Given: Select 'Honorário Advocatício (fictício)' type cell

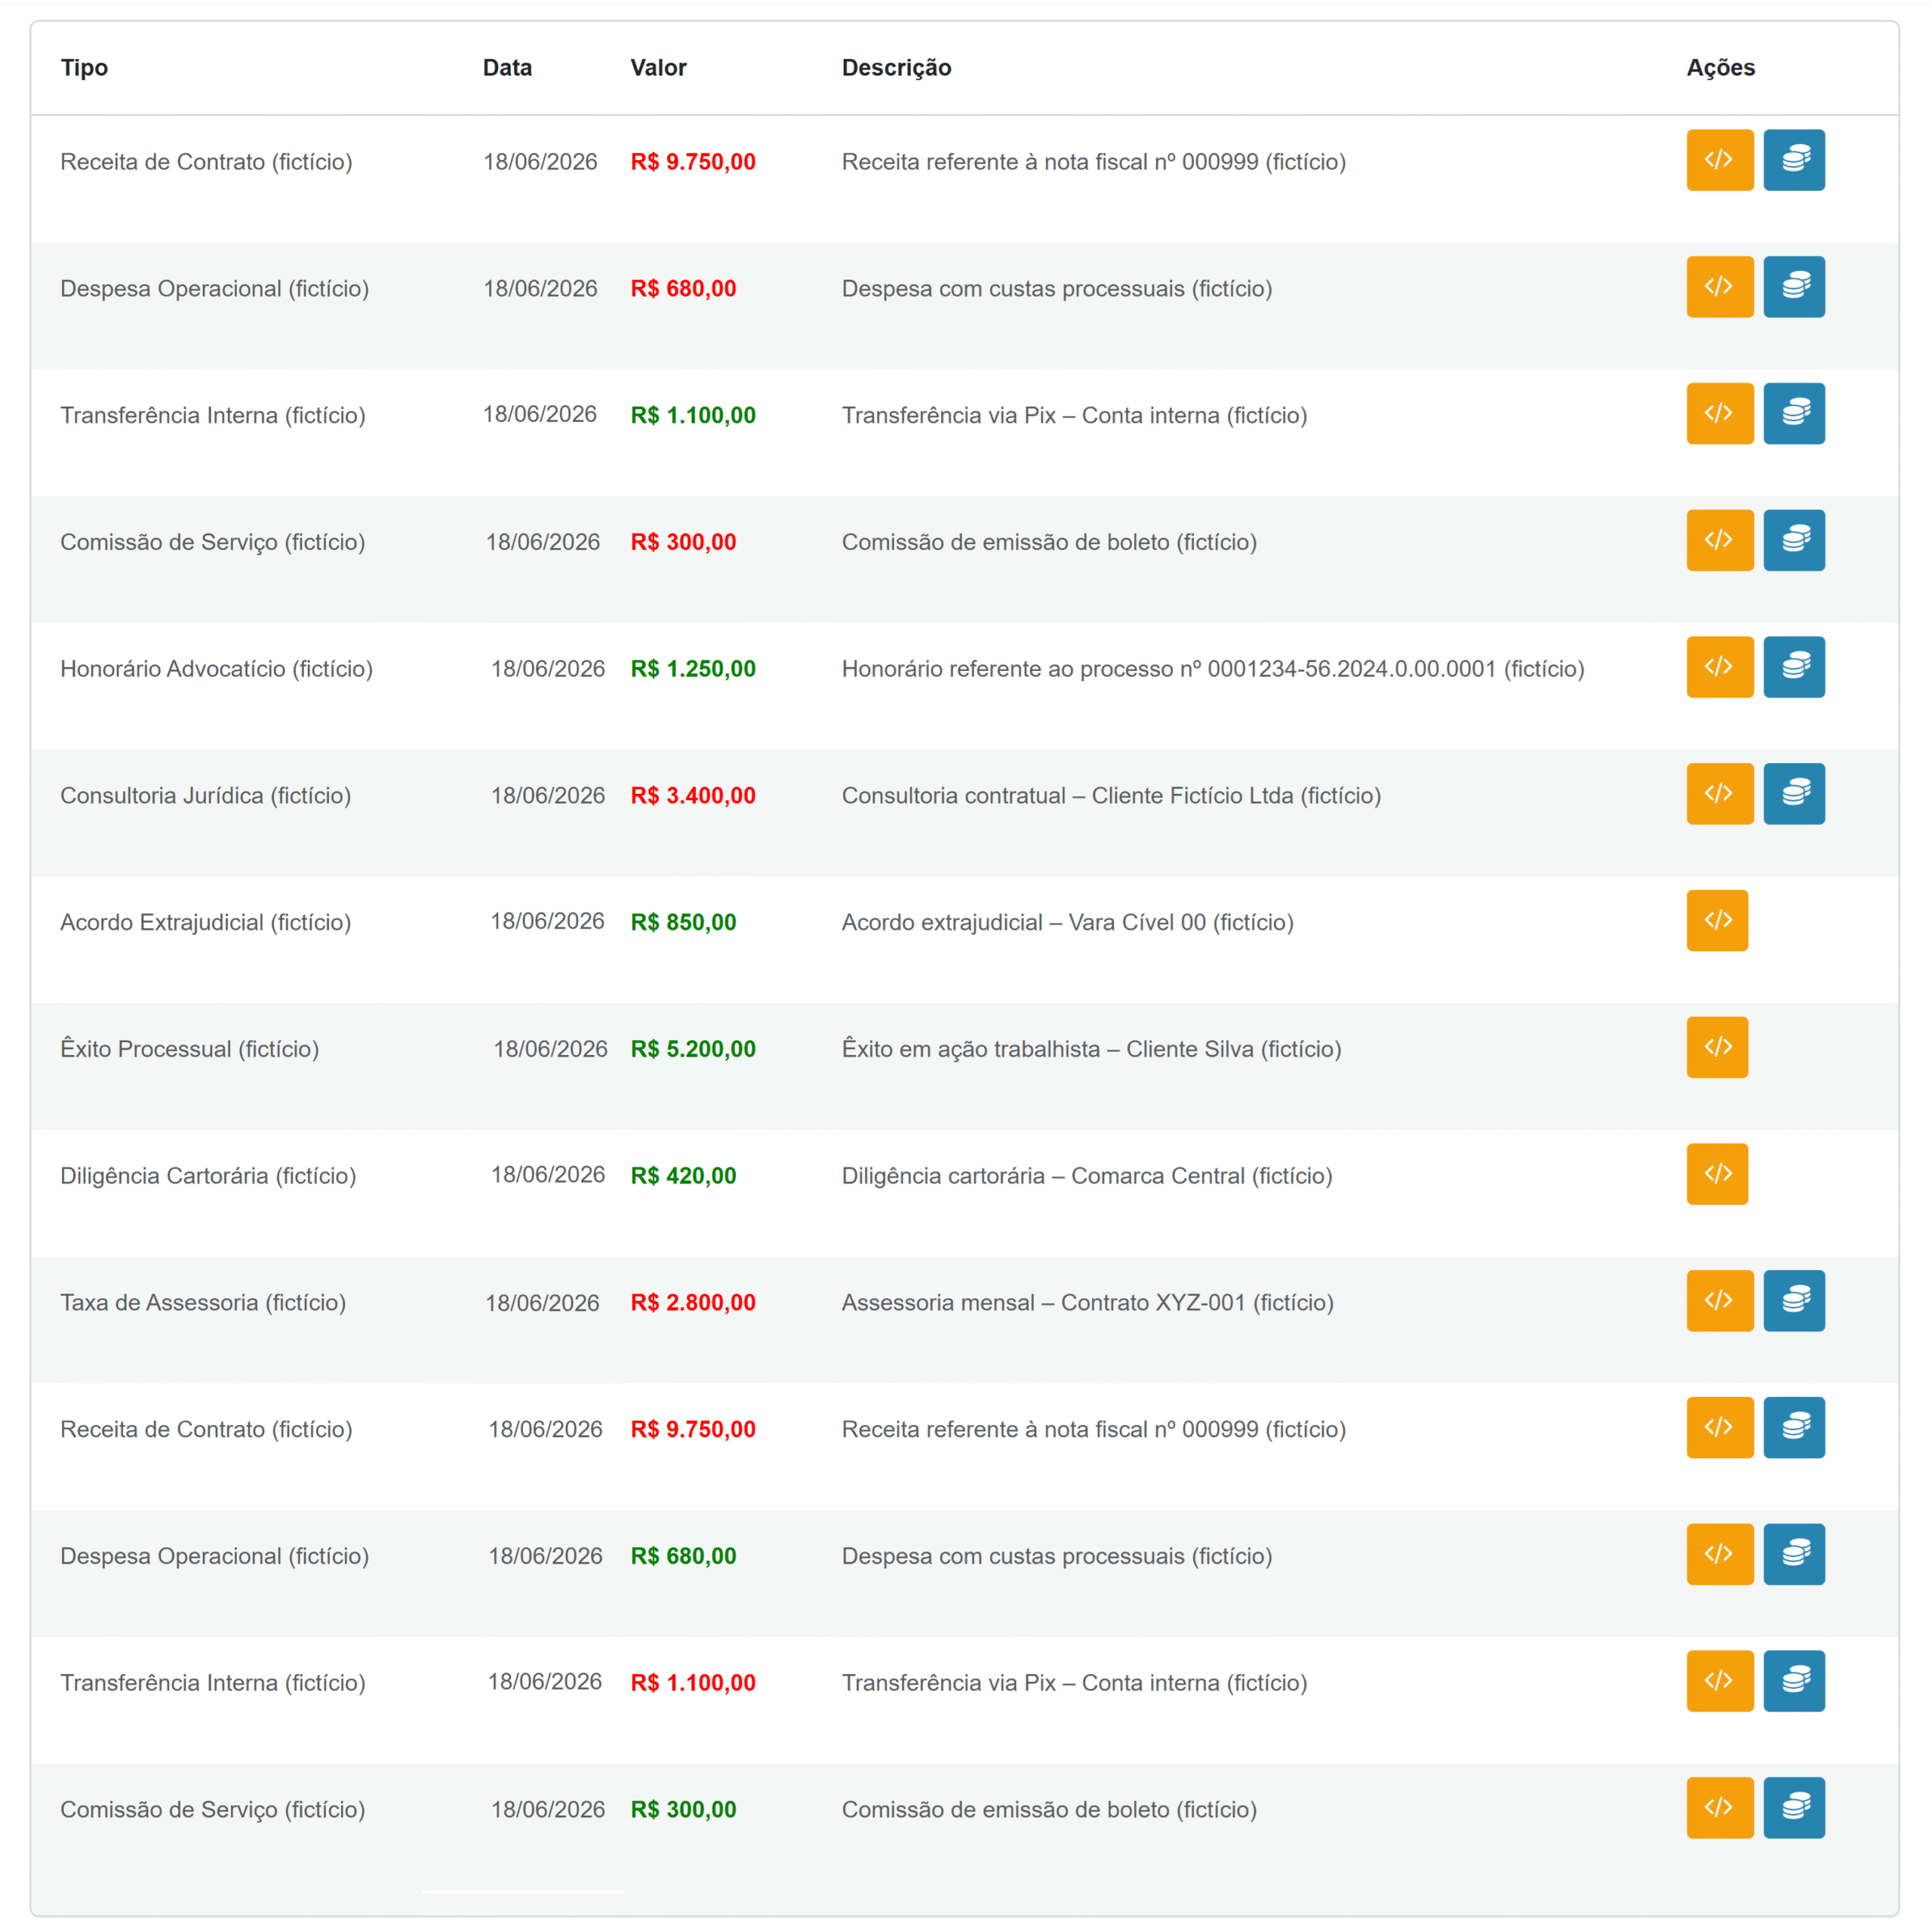Looking at the screenshot, I should tap(216, 669).
